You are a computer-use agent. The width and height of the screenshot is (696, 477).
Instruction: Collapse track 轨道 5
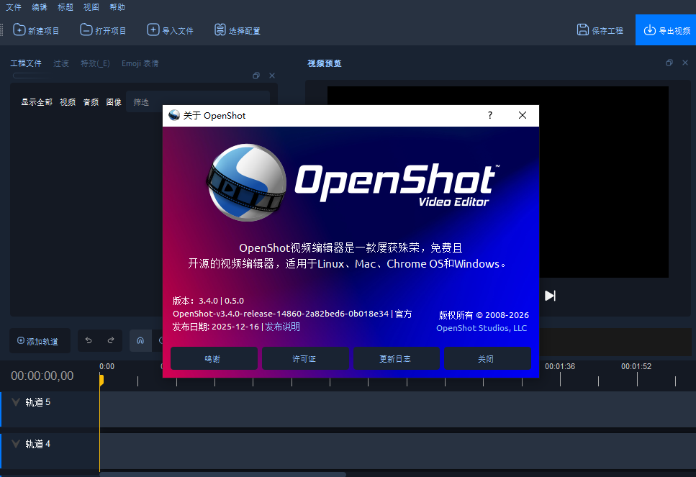click(16, 403)
